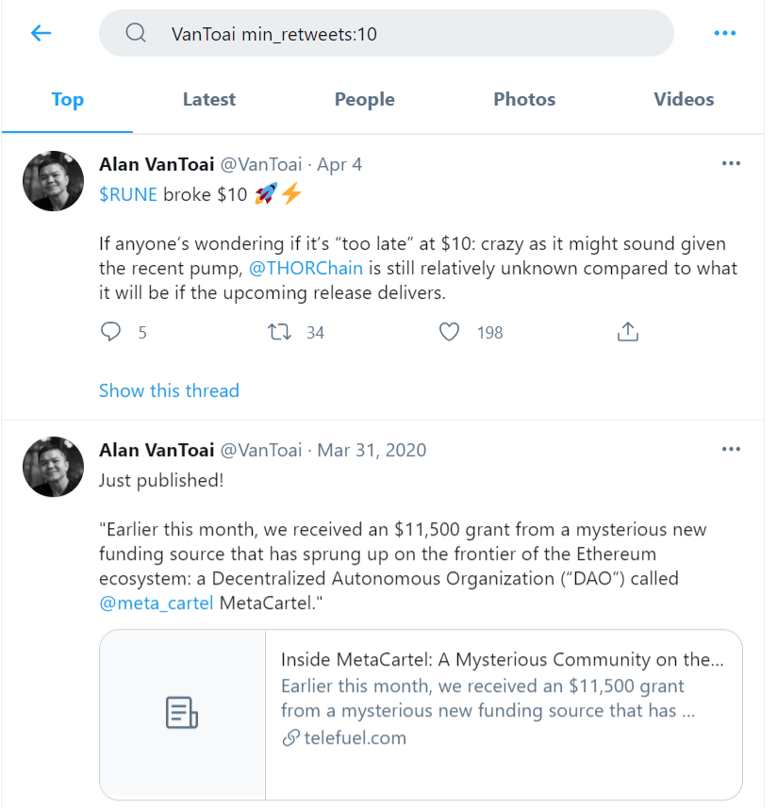Reply to the $RUNE tweet
777x808 pixels.
click(111, 332)
